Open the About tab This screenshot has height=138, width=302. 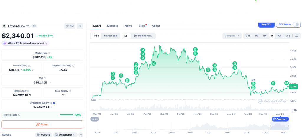(x=156, y=26)
